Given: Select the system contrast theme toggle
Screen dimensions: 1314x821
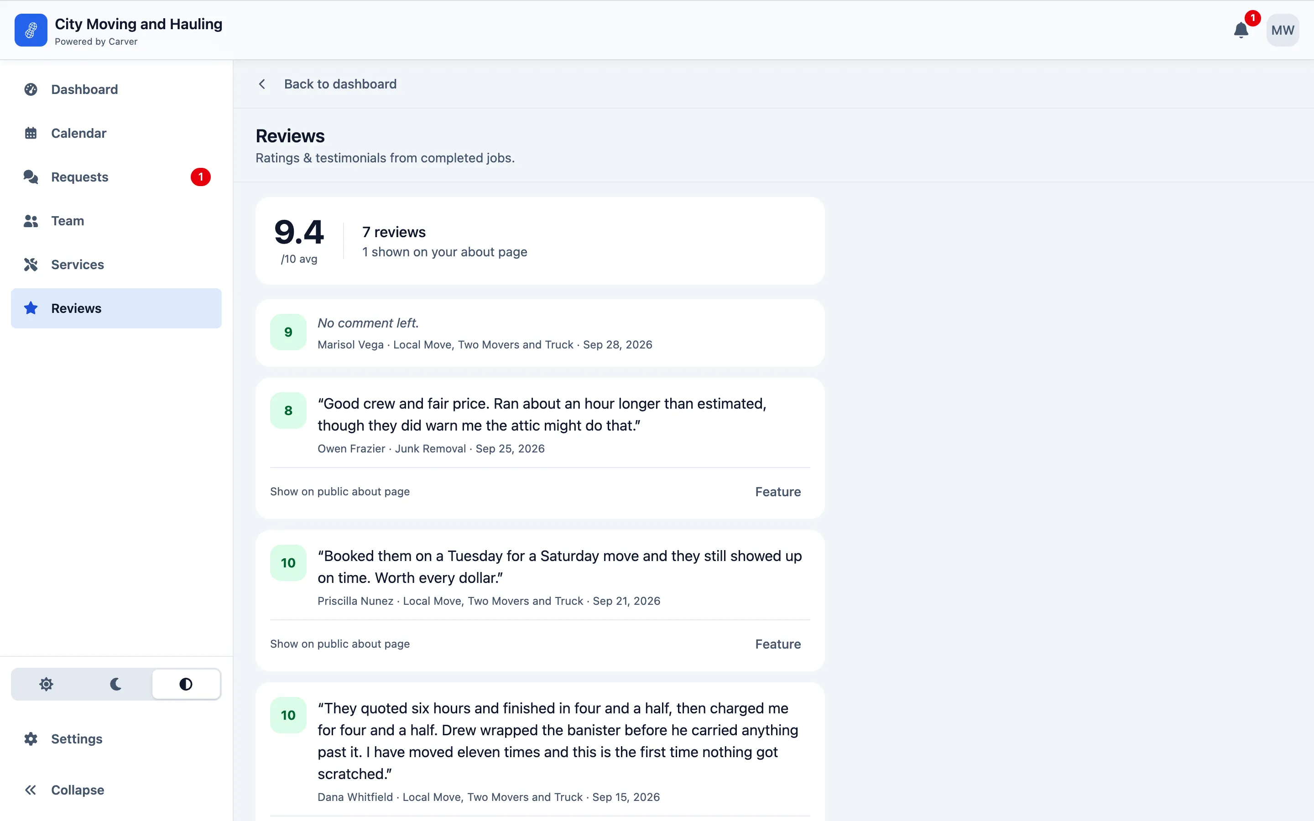Looking at the screenshot, I should pyautogui.click(x=186, y=684).
